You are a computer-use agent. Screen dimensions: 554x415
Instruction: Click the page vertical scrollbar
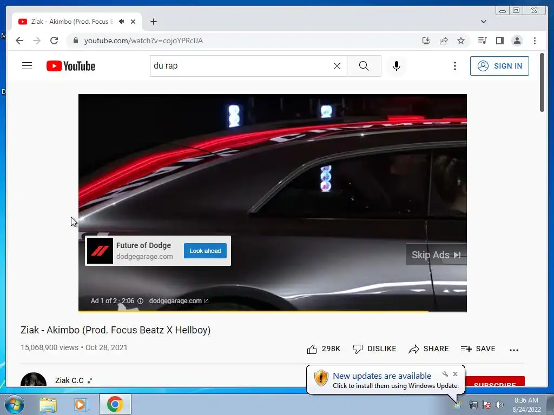click(542, 82)
